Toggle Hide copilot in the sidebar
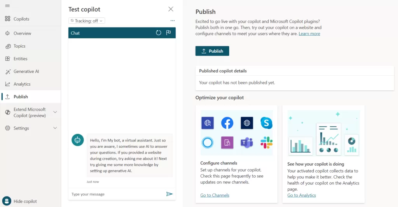 pos(25,201)
